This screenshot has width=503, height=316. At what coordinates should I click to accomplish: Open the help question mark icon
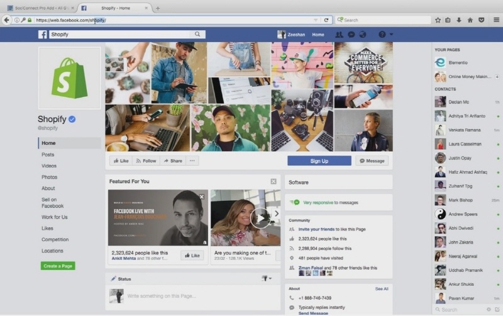[x=382, y=35]
